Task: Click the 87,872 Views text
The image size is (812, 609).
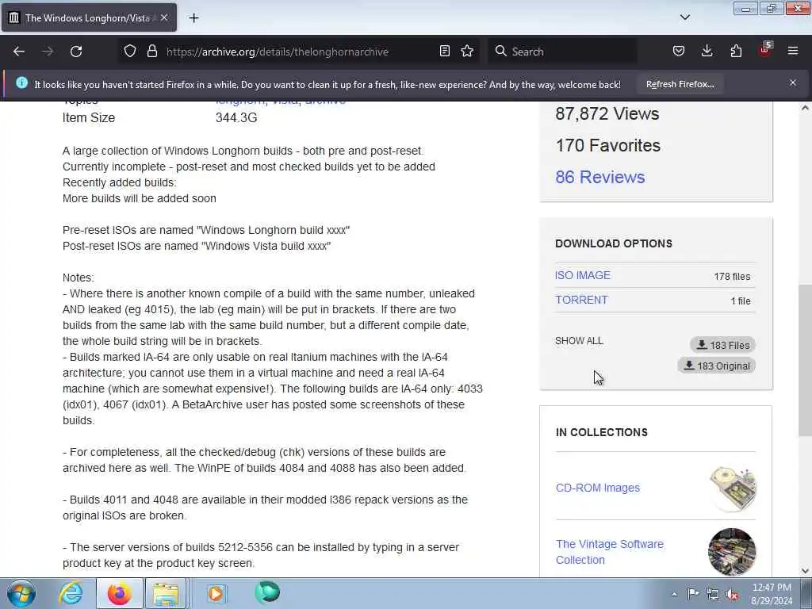Action: [x=607, y=114]
